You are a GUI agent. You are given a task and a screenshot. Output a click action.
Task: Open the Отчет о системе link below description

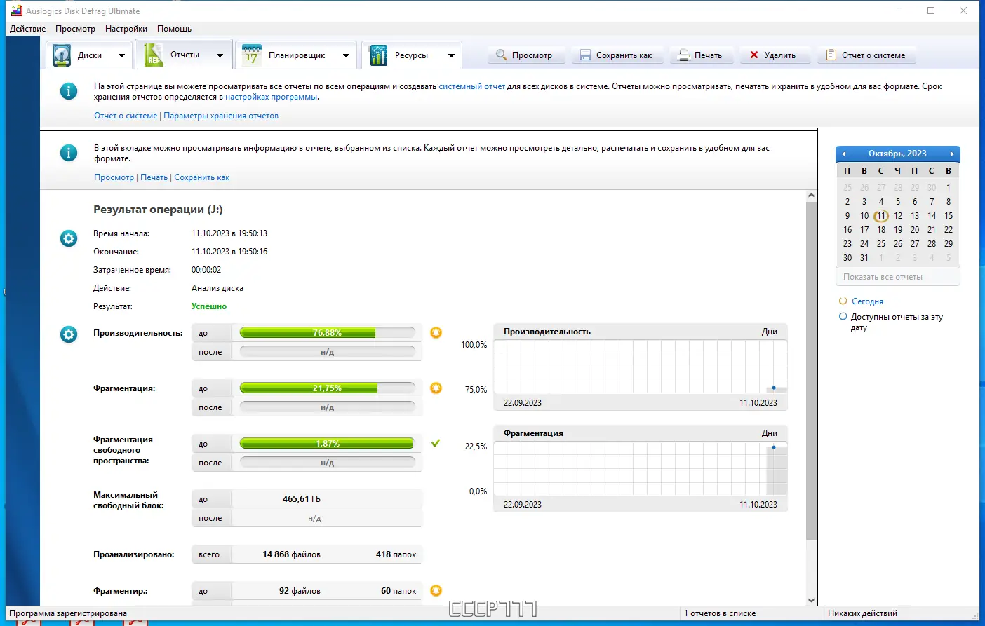[x=126, y=116]
